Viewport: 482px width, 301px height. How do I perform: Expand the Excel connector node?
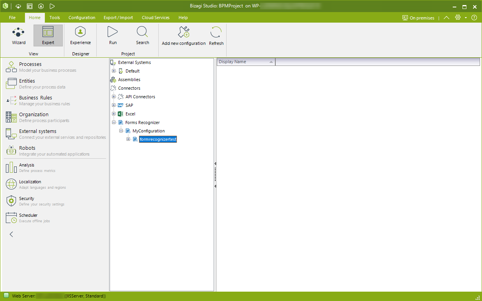point(114,114)
